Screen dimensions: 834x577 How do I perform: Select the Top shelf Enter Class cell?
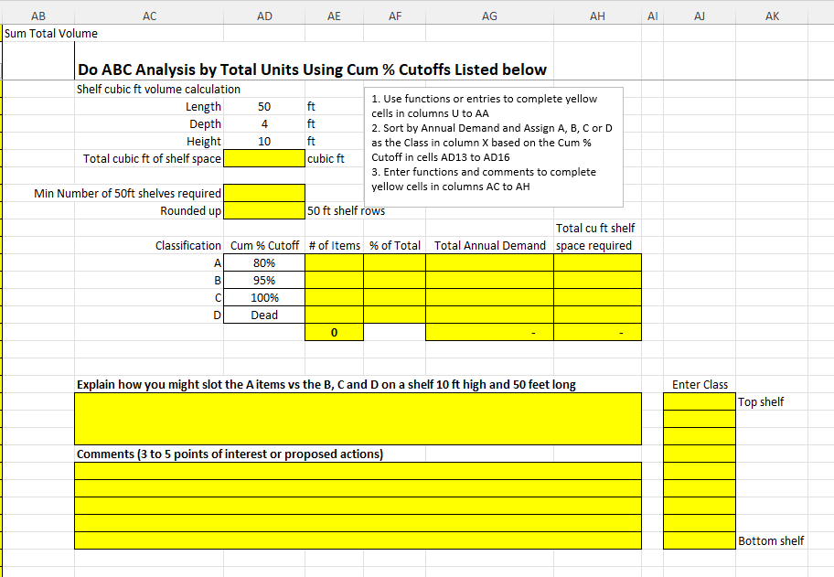point(699,401)
